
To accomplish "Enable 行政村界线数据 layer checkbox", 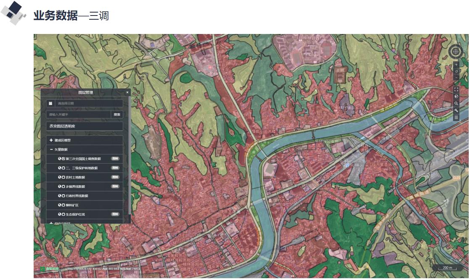I will coord(63,196).
